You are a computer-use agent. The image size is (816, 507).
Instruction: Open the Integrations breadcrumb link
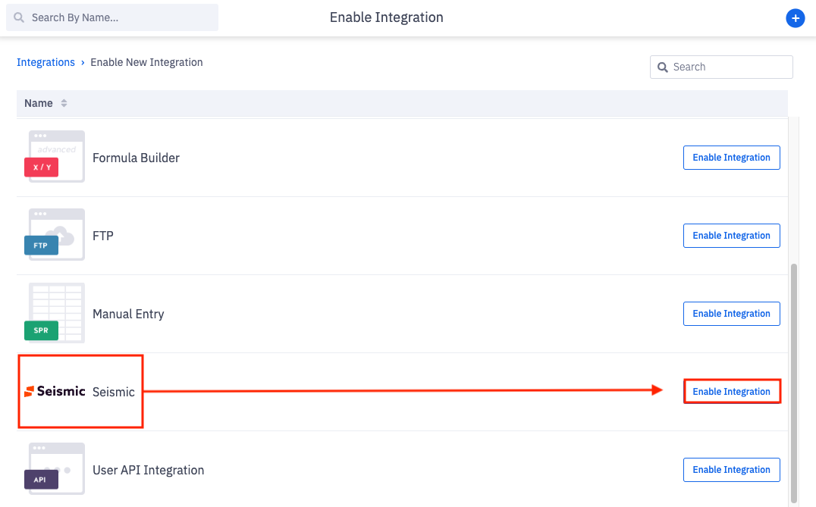[46, 62]
